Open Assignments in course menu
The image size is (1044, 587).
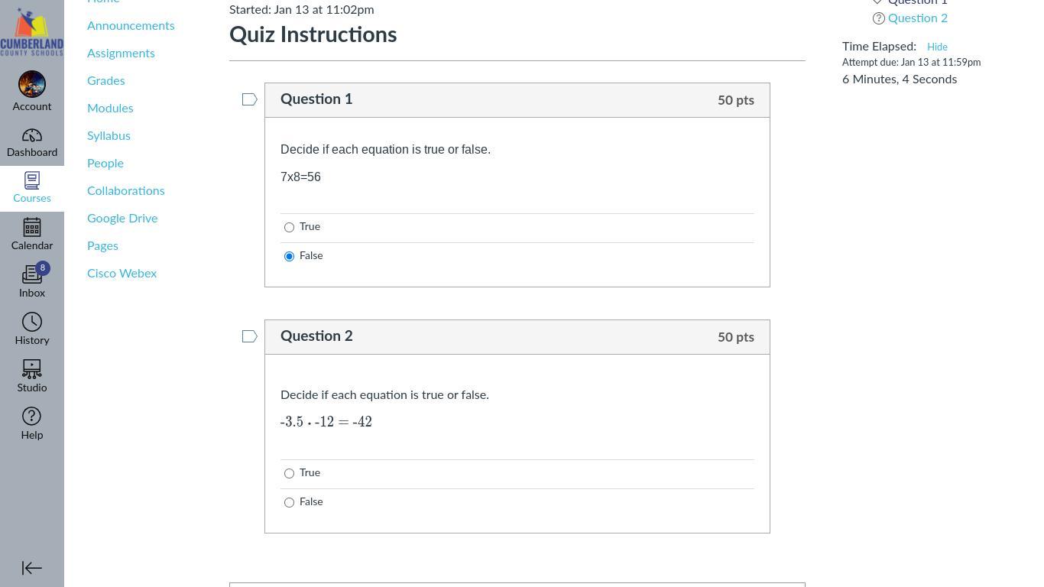[121, 54]
